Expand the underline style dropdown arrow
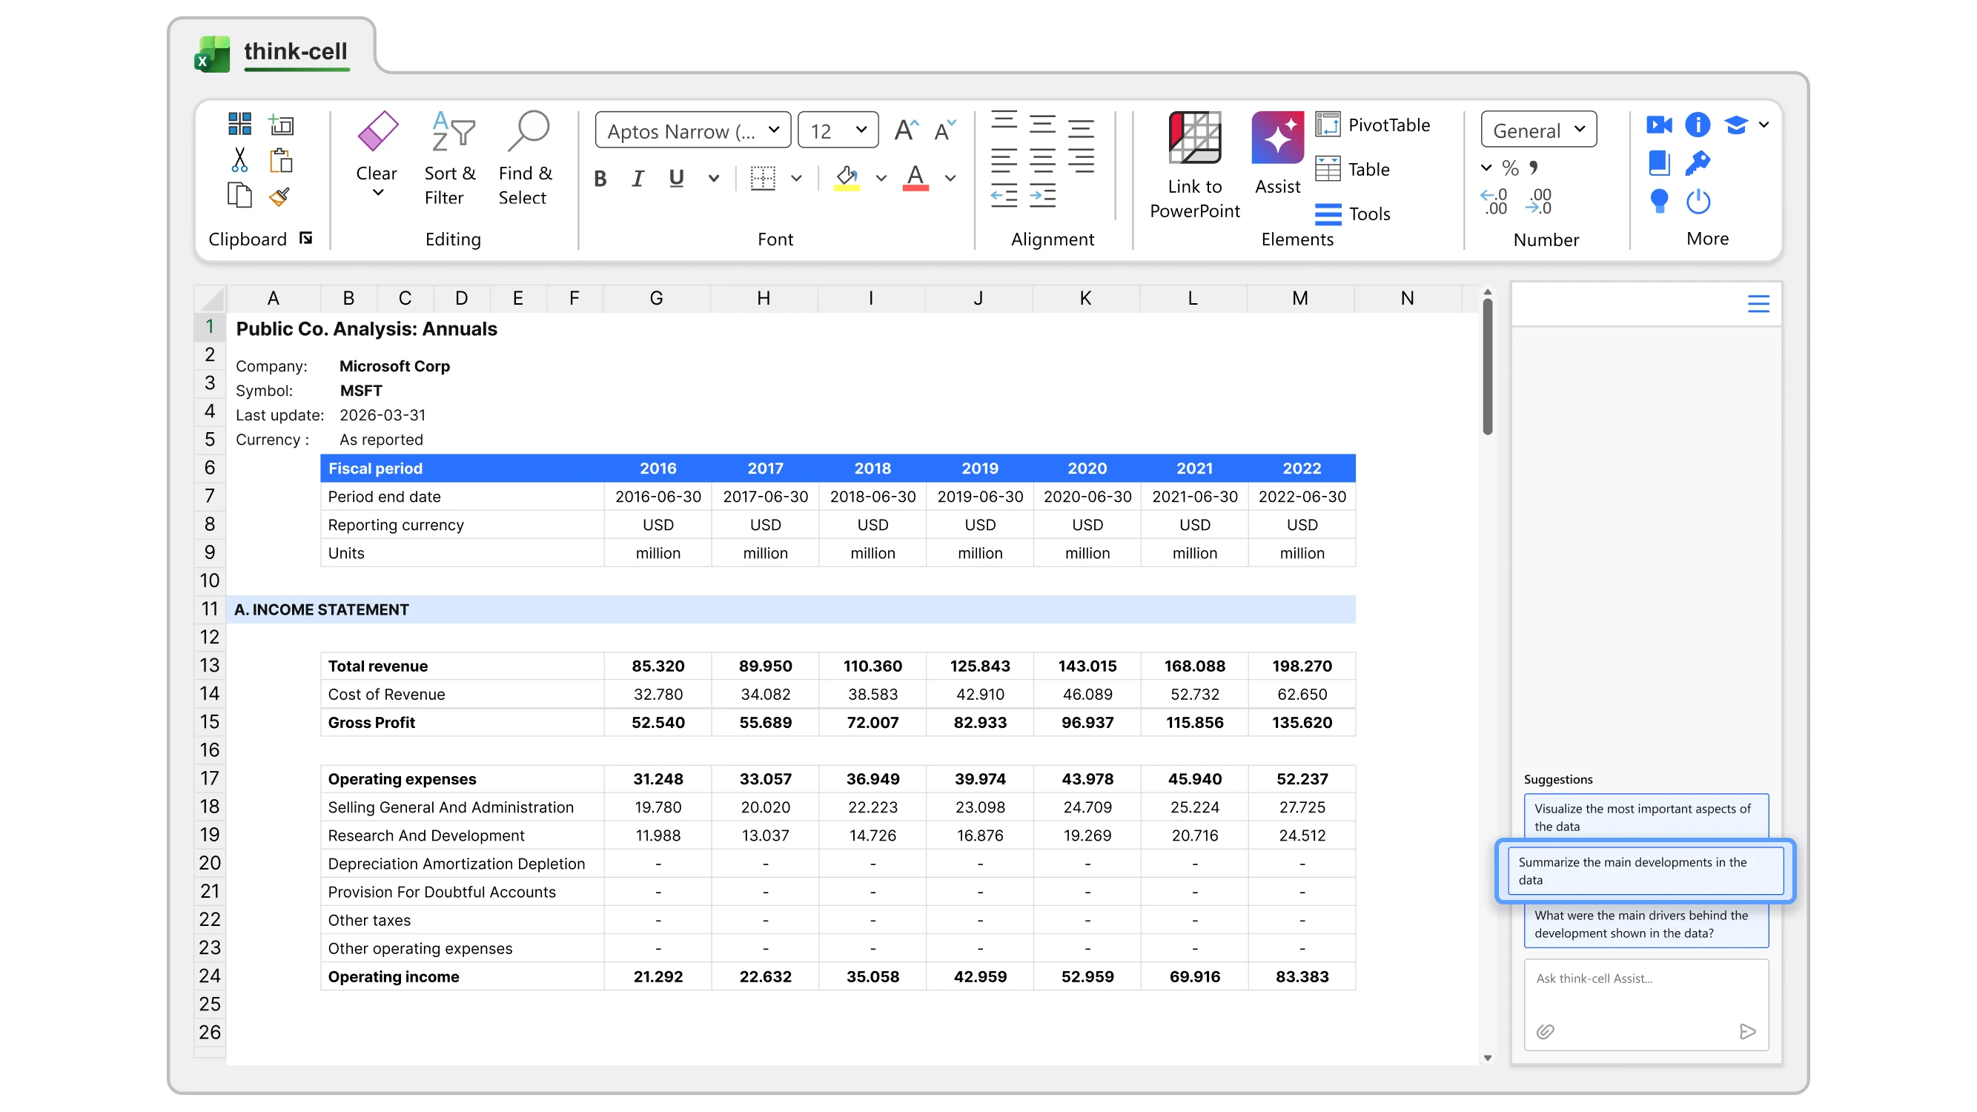This screenshot has width=1977, height=1112. 714,179
